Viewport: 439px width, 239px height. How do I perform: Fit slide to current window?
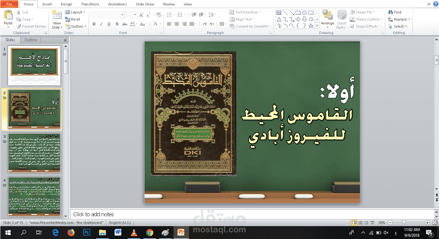pos(435,223)
